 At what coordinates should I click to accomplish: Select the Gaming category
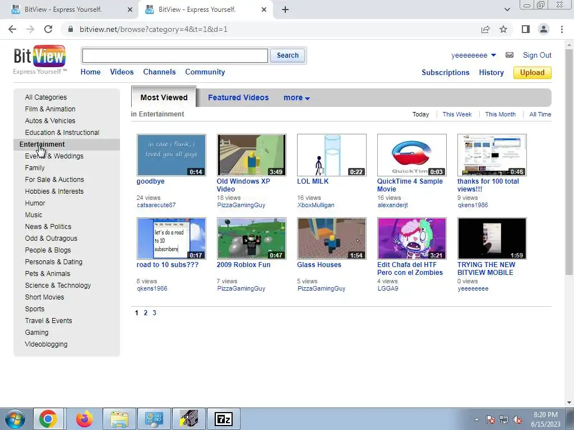(36, 333)
